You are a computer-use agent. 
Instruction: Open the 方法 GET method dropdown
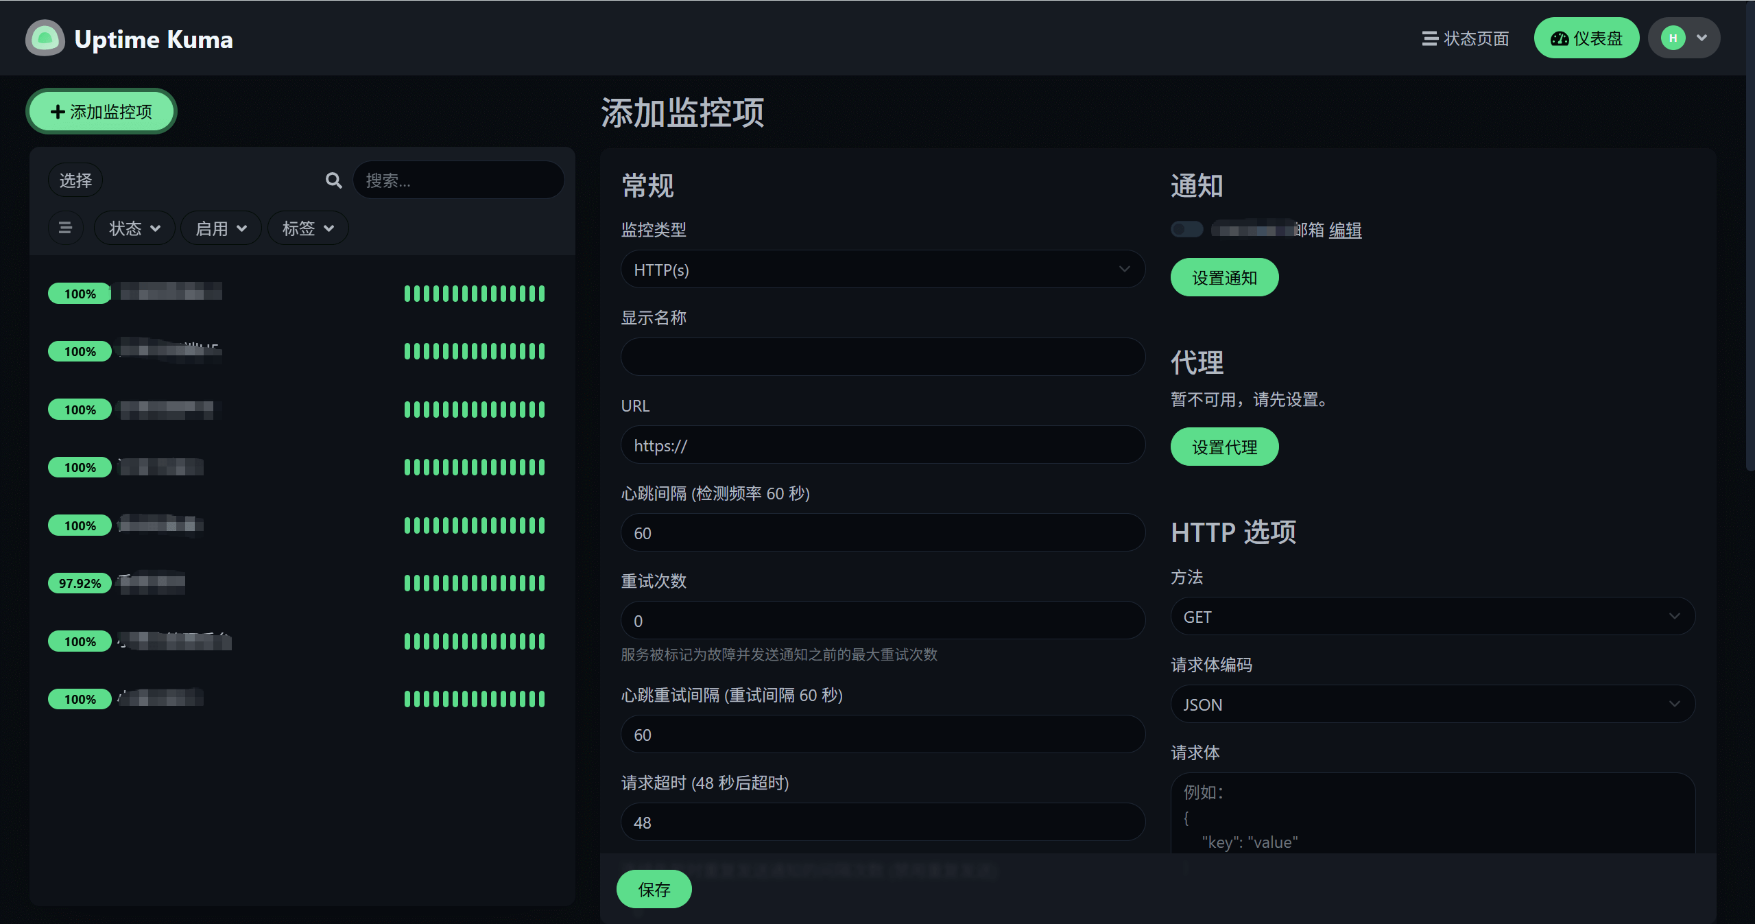pyautogui.click(x=1432, y=617)
